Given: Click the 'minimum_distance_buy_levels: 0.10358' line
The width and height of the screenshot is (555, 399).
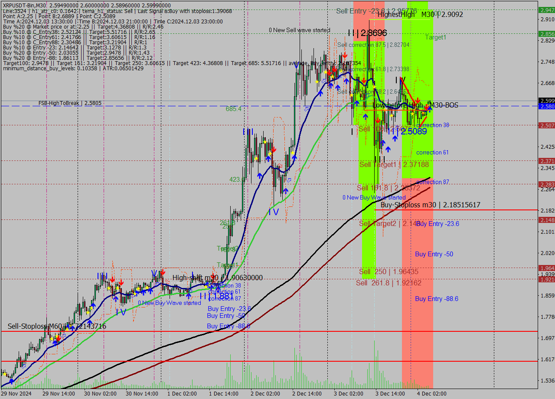Looking at the screenshot, I should (x=73, y=69).
